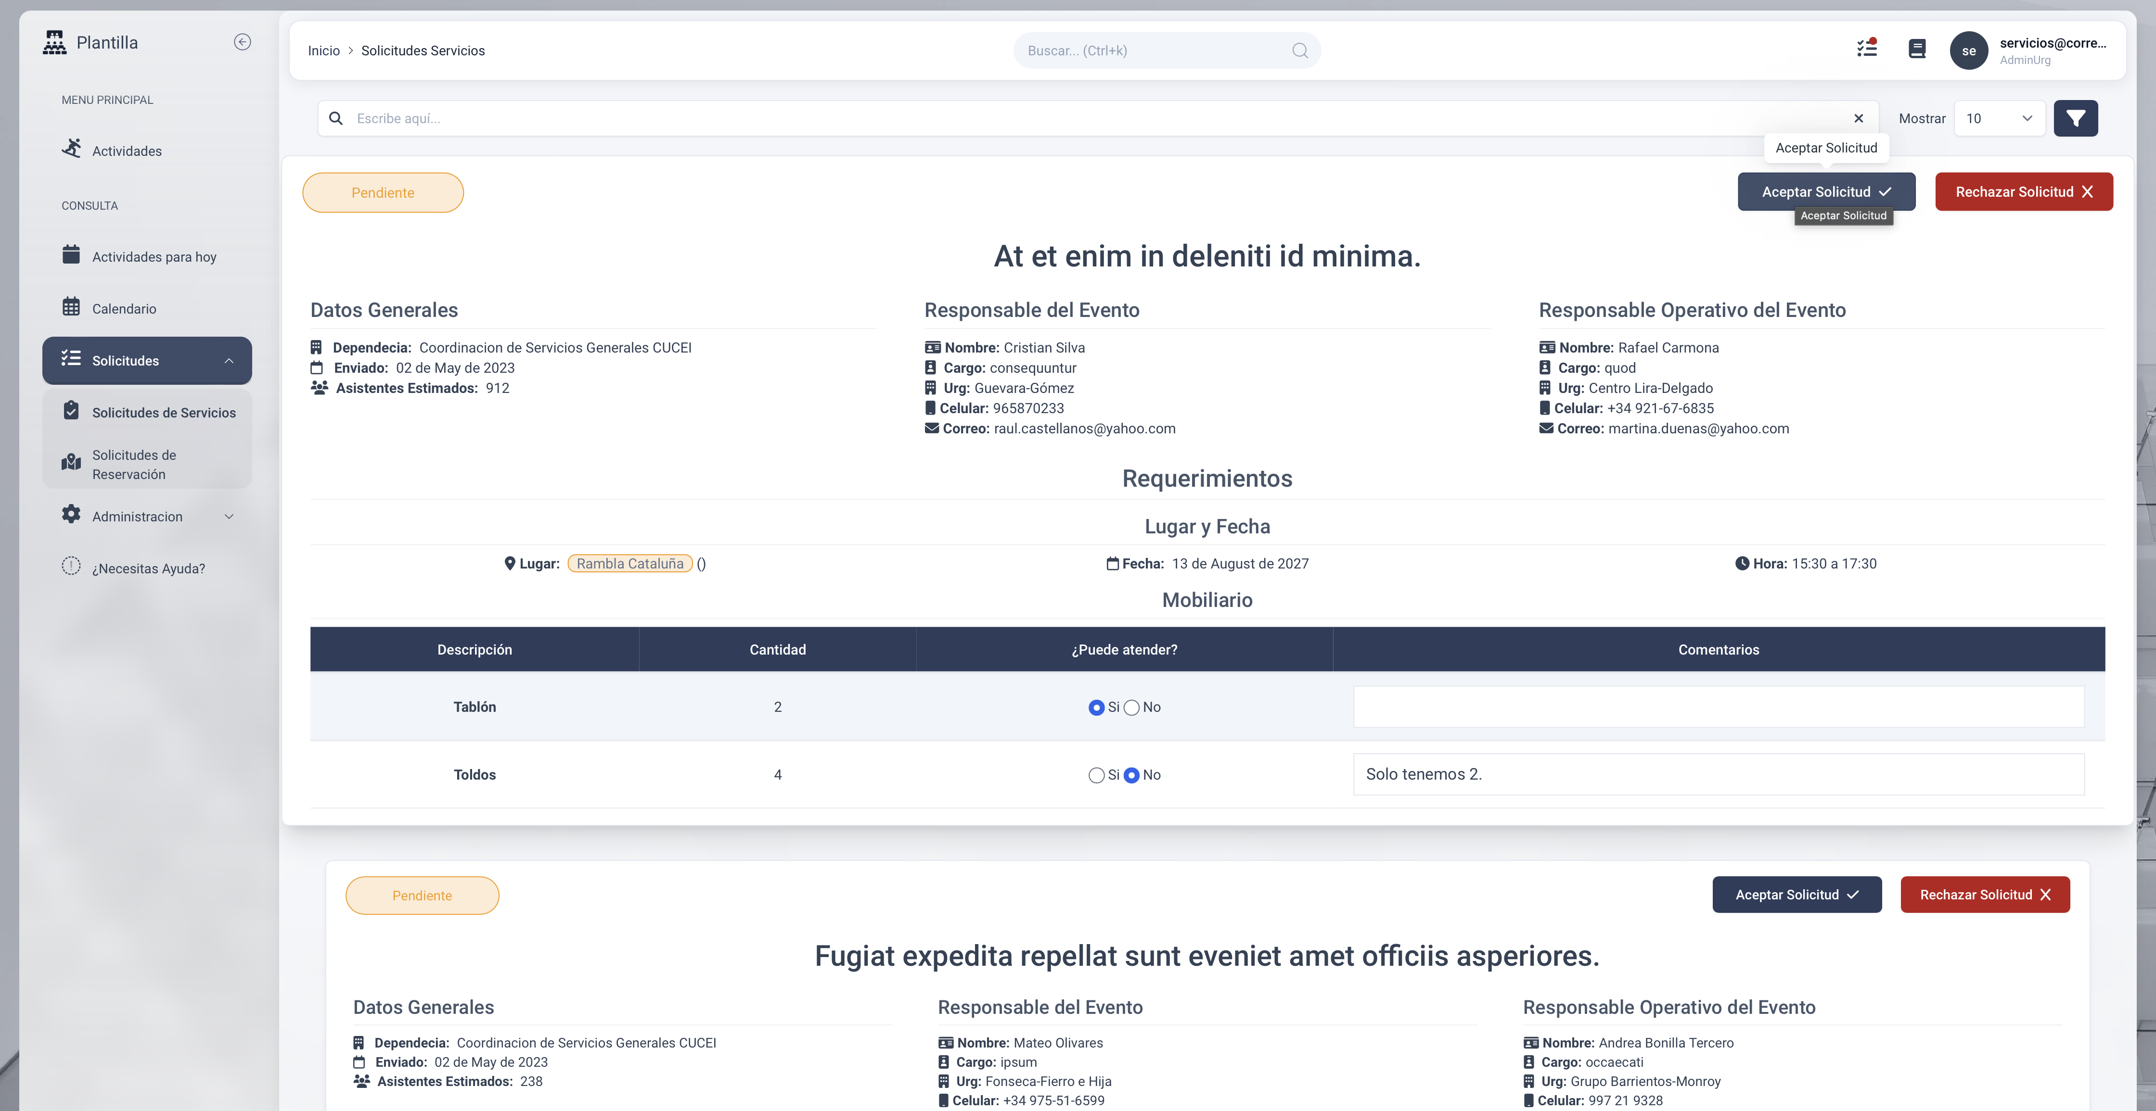Clear search with the X icon
Image resolution: width=2156 pixels, height=1111 pixels.
pos(1858,119)
